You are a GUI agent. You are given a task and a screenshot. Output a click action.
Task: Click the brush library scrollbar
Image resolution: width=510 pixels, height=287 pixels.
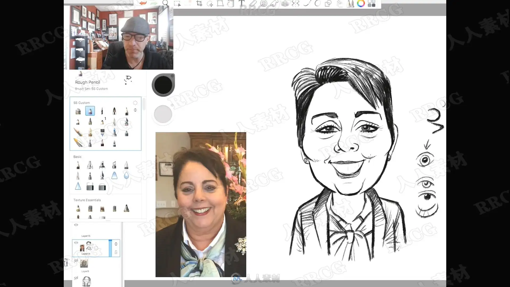144,104
